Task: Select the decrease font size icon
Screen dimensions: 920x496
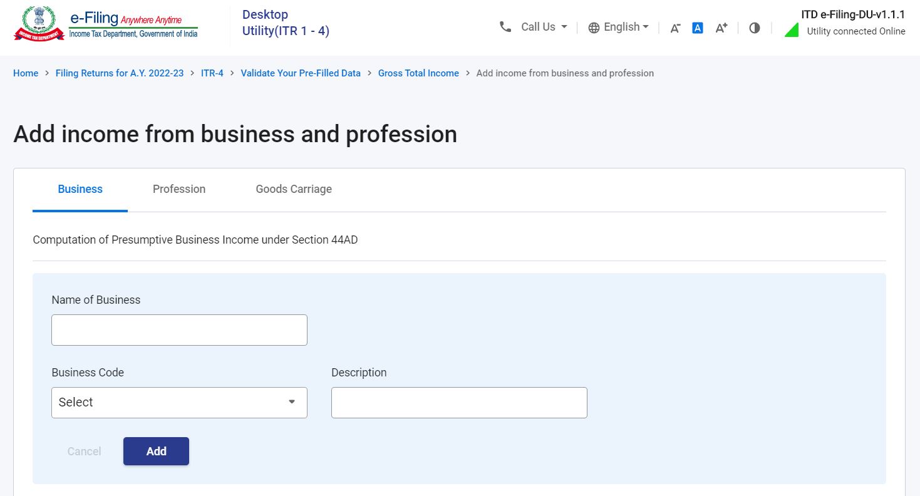Action: [x=674, y=28]
